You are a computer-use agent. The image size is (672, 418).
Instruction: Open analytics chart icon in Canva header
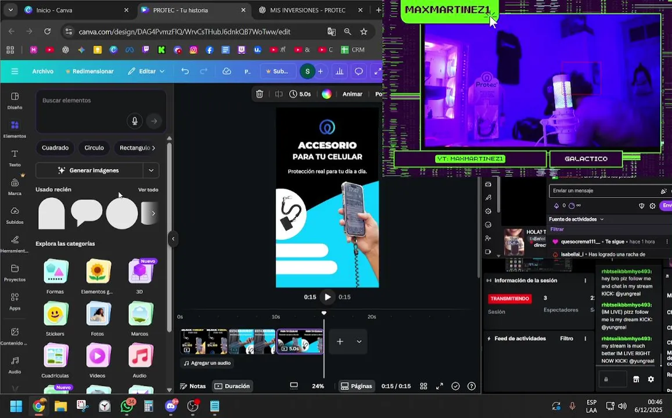(339, 71)
